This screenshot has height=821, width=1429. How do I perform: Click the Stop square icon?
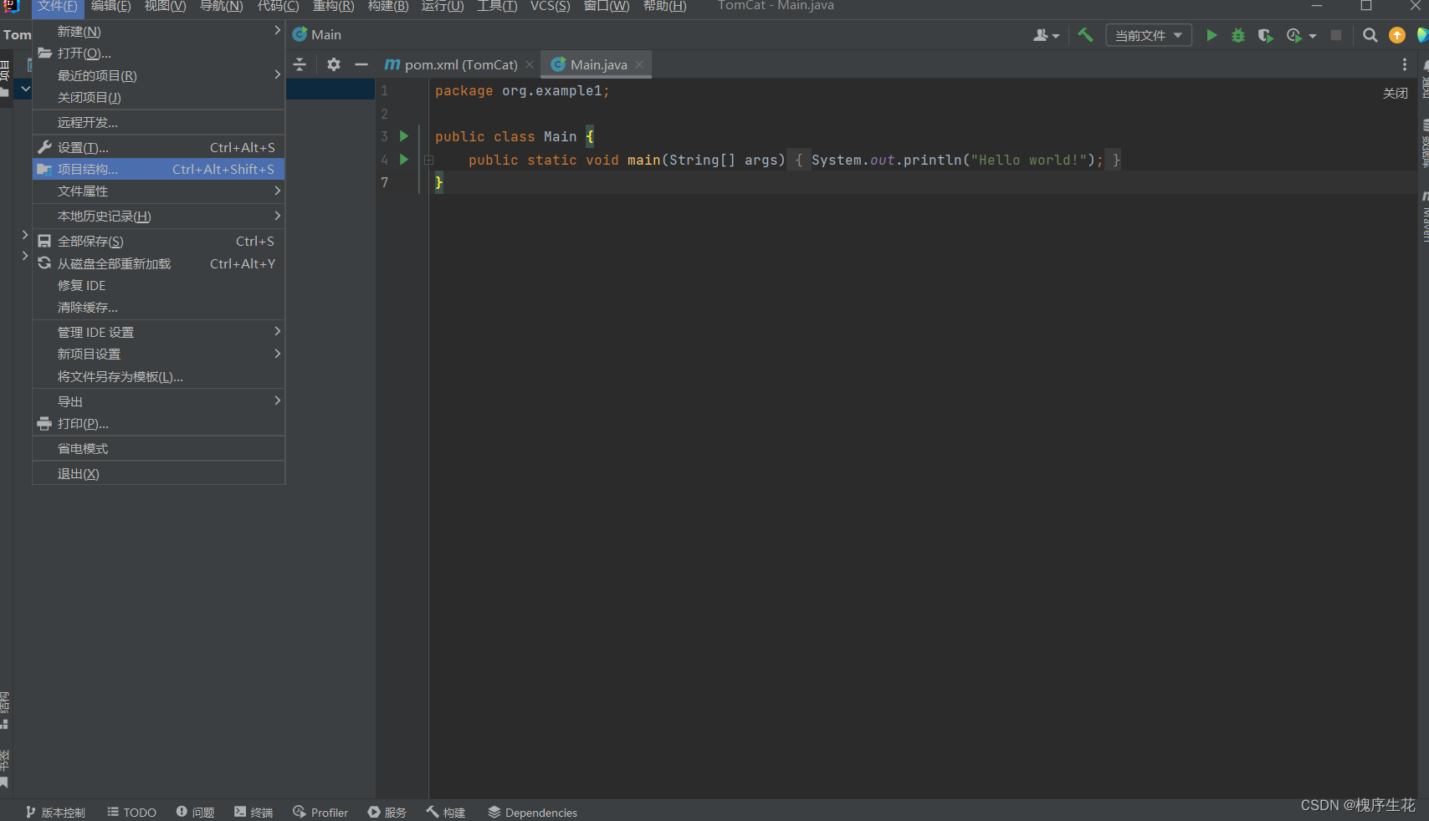coord(1336,35)
